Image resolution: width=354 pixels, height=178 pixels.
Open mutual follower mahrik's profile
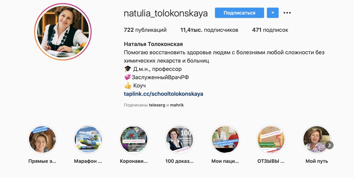(177, 105)
